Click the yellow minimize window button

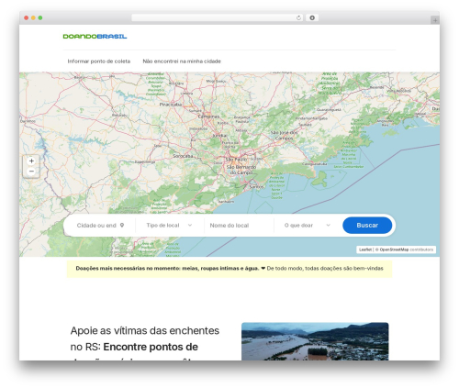pos(33,18)
